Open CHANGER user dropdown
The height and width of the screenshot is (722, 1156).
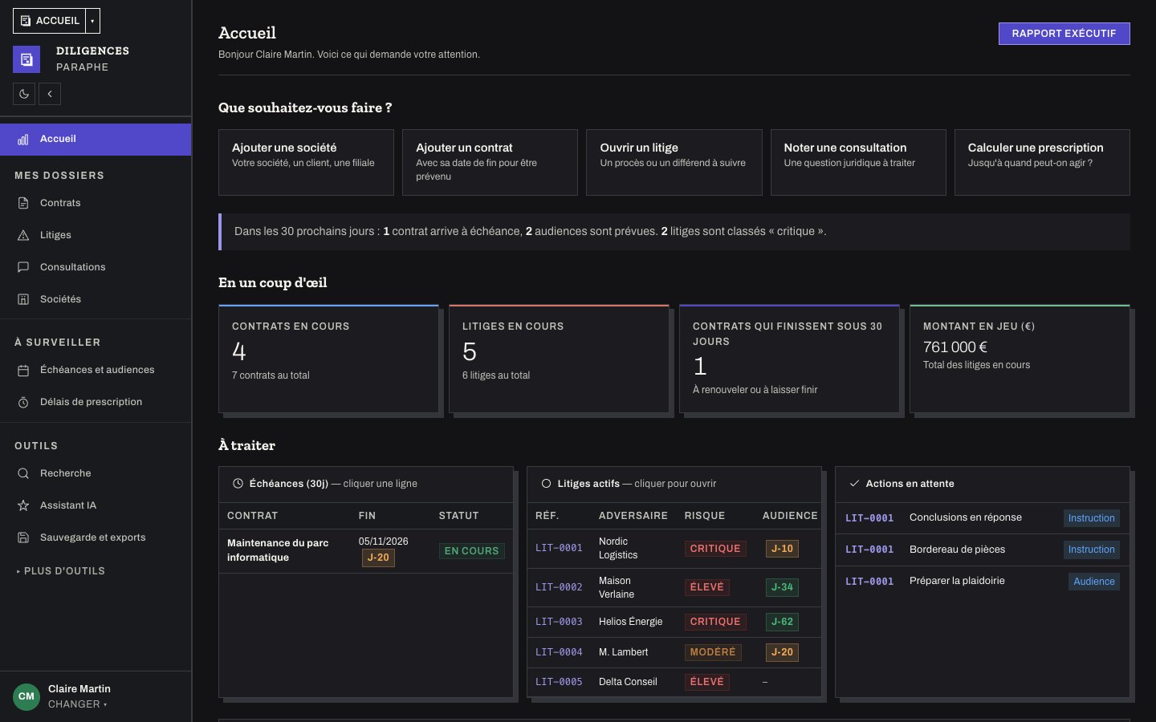click(x=78, y=704)
